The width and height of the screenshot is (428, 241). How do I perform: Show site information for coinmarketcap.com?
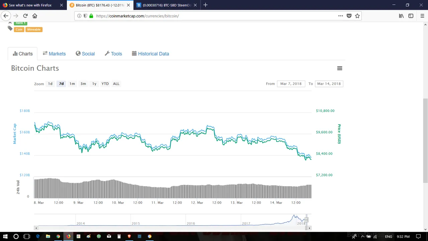coord(79,16)
